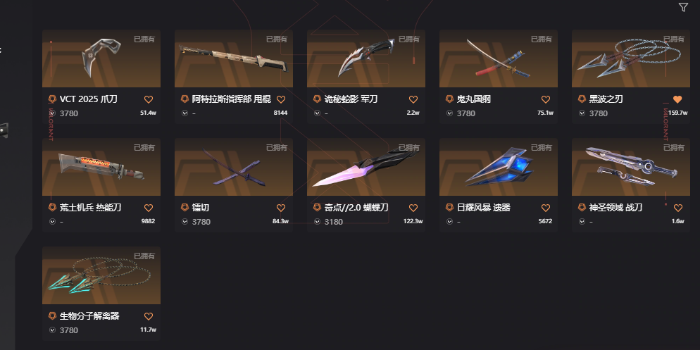The image size is (700, 350).
Task: Toggle the heart on 鬼丸国纲
Action: coord(546,99)
